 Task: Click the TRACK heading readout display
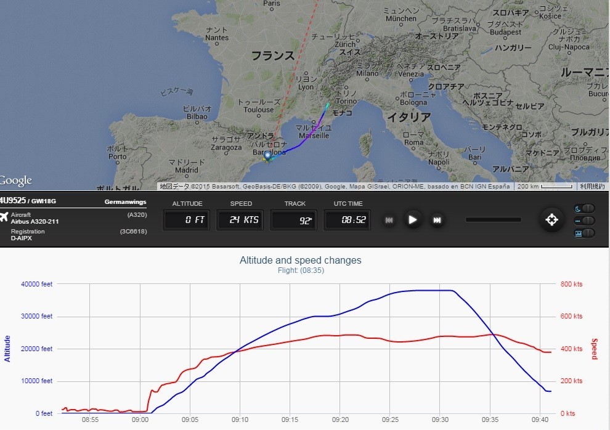pos(295,220)
